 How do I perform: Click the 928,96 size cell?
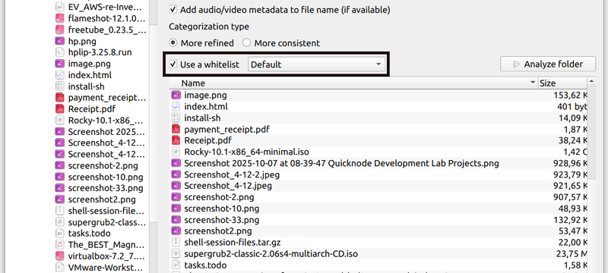coord(570,163)
